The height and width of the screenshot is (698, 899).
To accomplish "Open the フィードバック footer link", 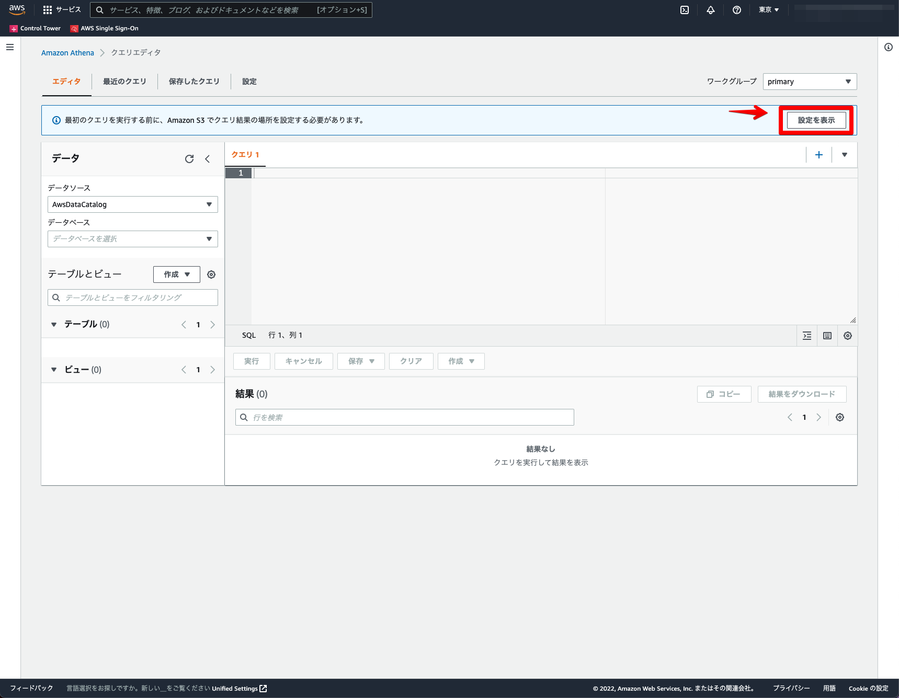I will (32, 689).
